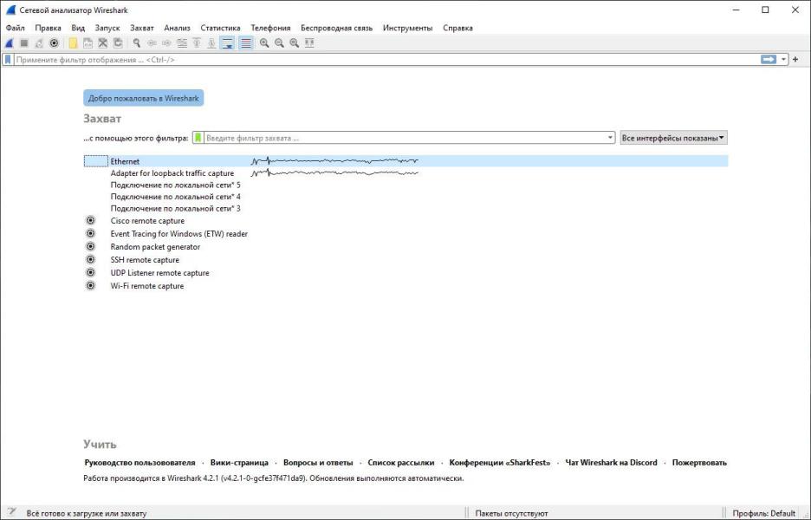This screenshot has width=811, height=520.
Task: Select 'Подключение по локальной сети* 5' interface
Action: click(x=405, y=185)
